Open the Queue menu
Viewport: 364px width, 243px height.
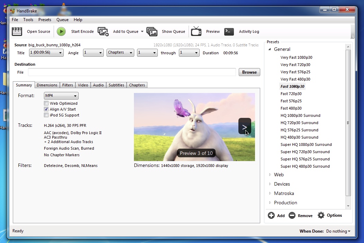click(62, 20)
